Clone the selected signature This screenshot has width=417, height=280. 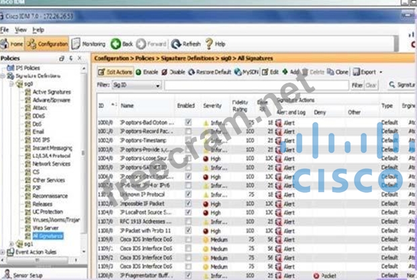(338, 71)
